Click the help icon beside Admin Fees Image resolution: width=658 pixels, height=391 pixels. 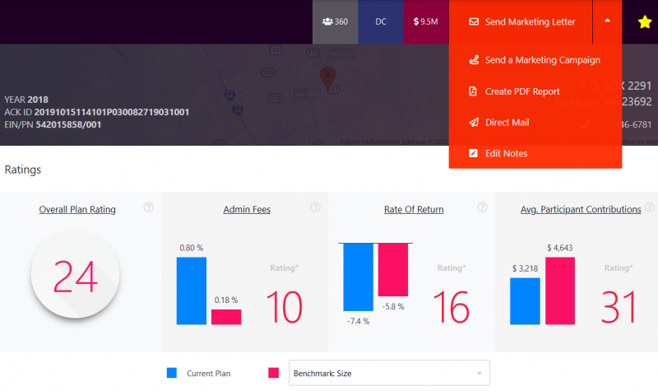(x=315, y=207)
